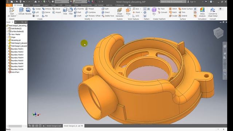Expand the Surface Bodies(8) node
Viewport: 233px width, 131px height.
pos(7,32)
